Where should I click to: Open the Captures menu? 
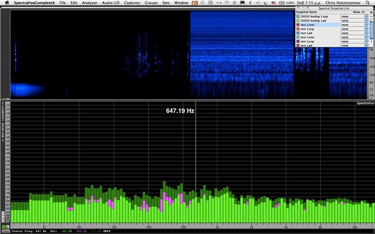[132, 3]
